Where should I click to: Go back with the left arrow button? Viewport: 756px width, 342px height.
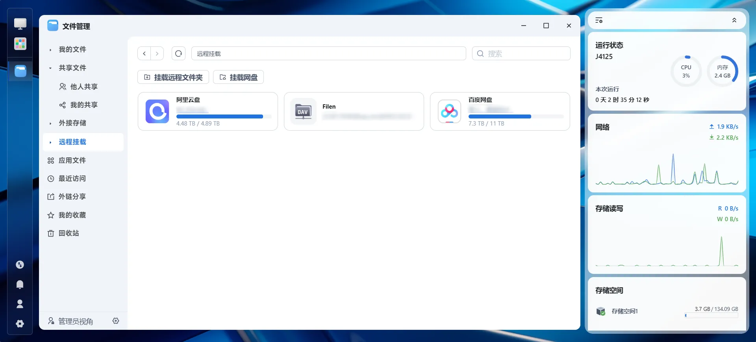145,54
